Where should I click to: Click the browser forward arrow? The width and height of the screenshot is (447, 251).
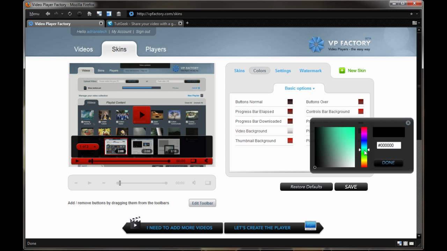[56, 14]
